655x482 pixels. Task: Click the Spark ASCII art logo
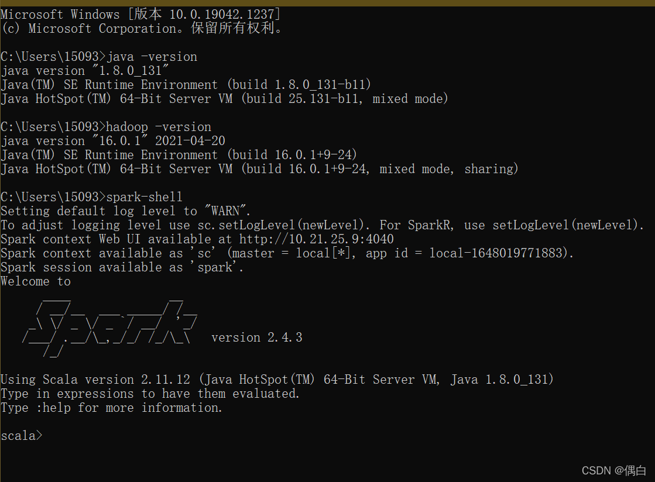pos(110,326)
